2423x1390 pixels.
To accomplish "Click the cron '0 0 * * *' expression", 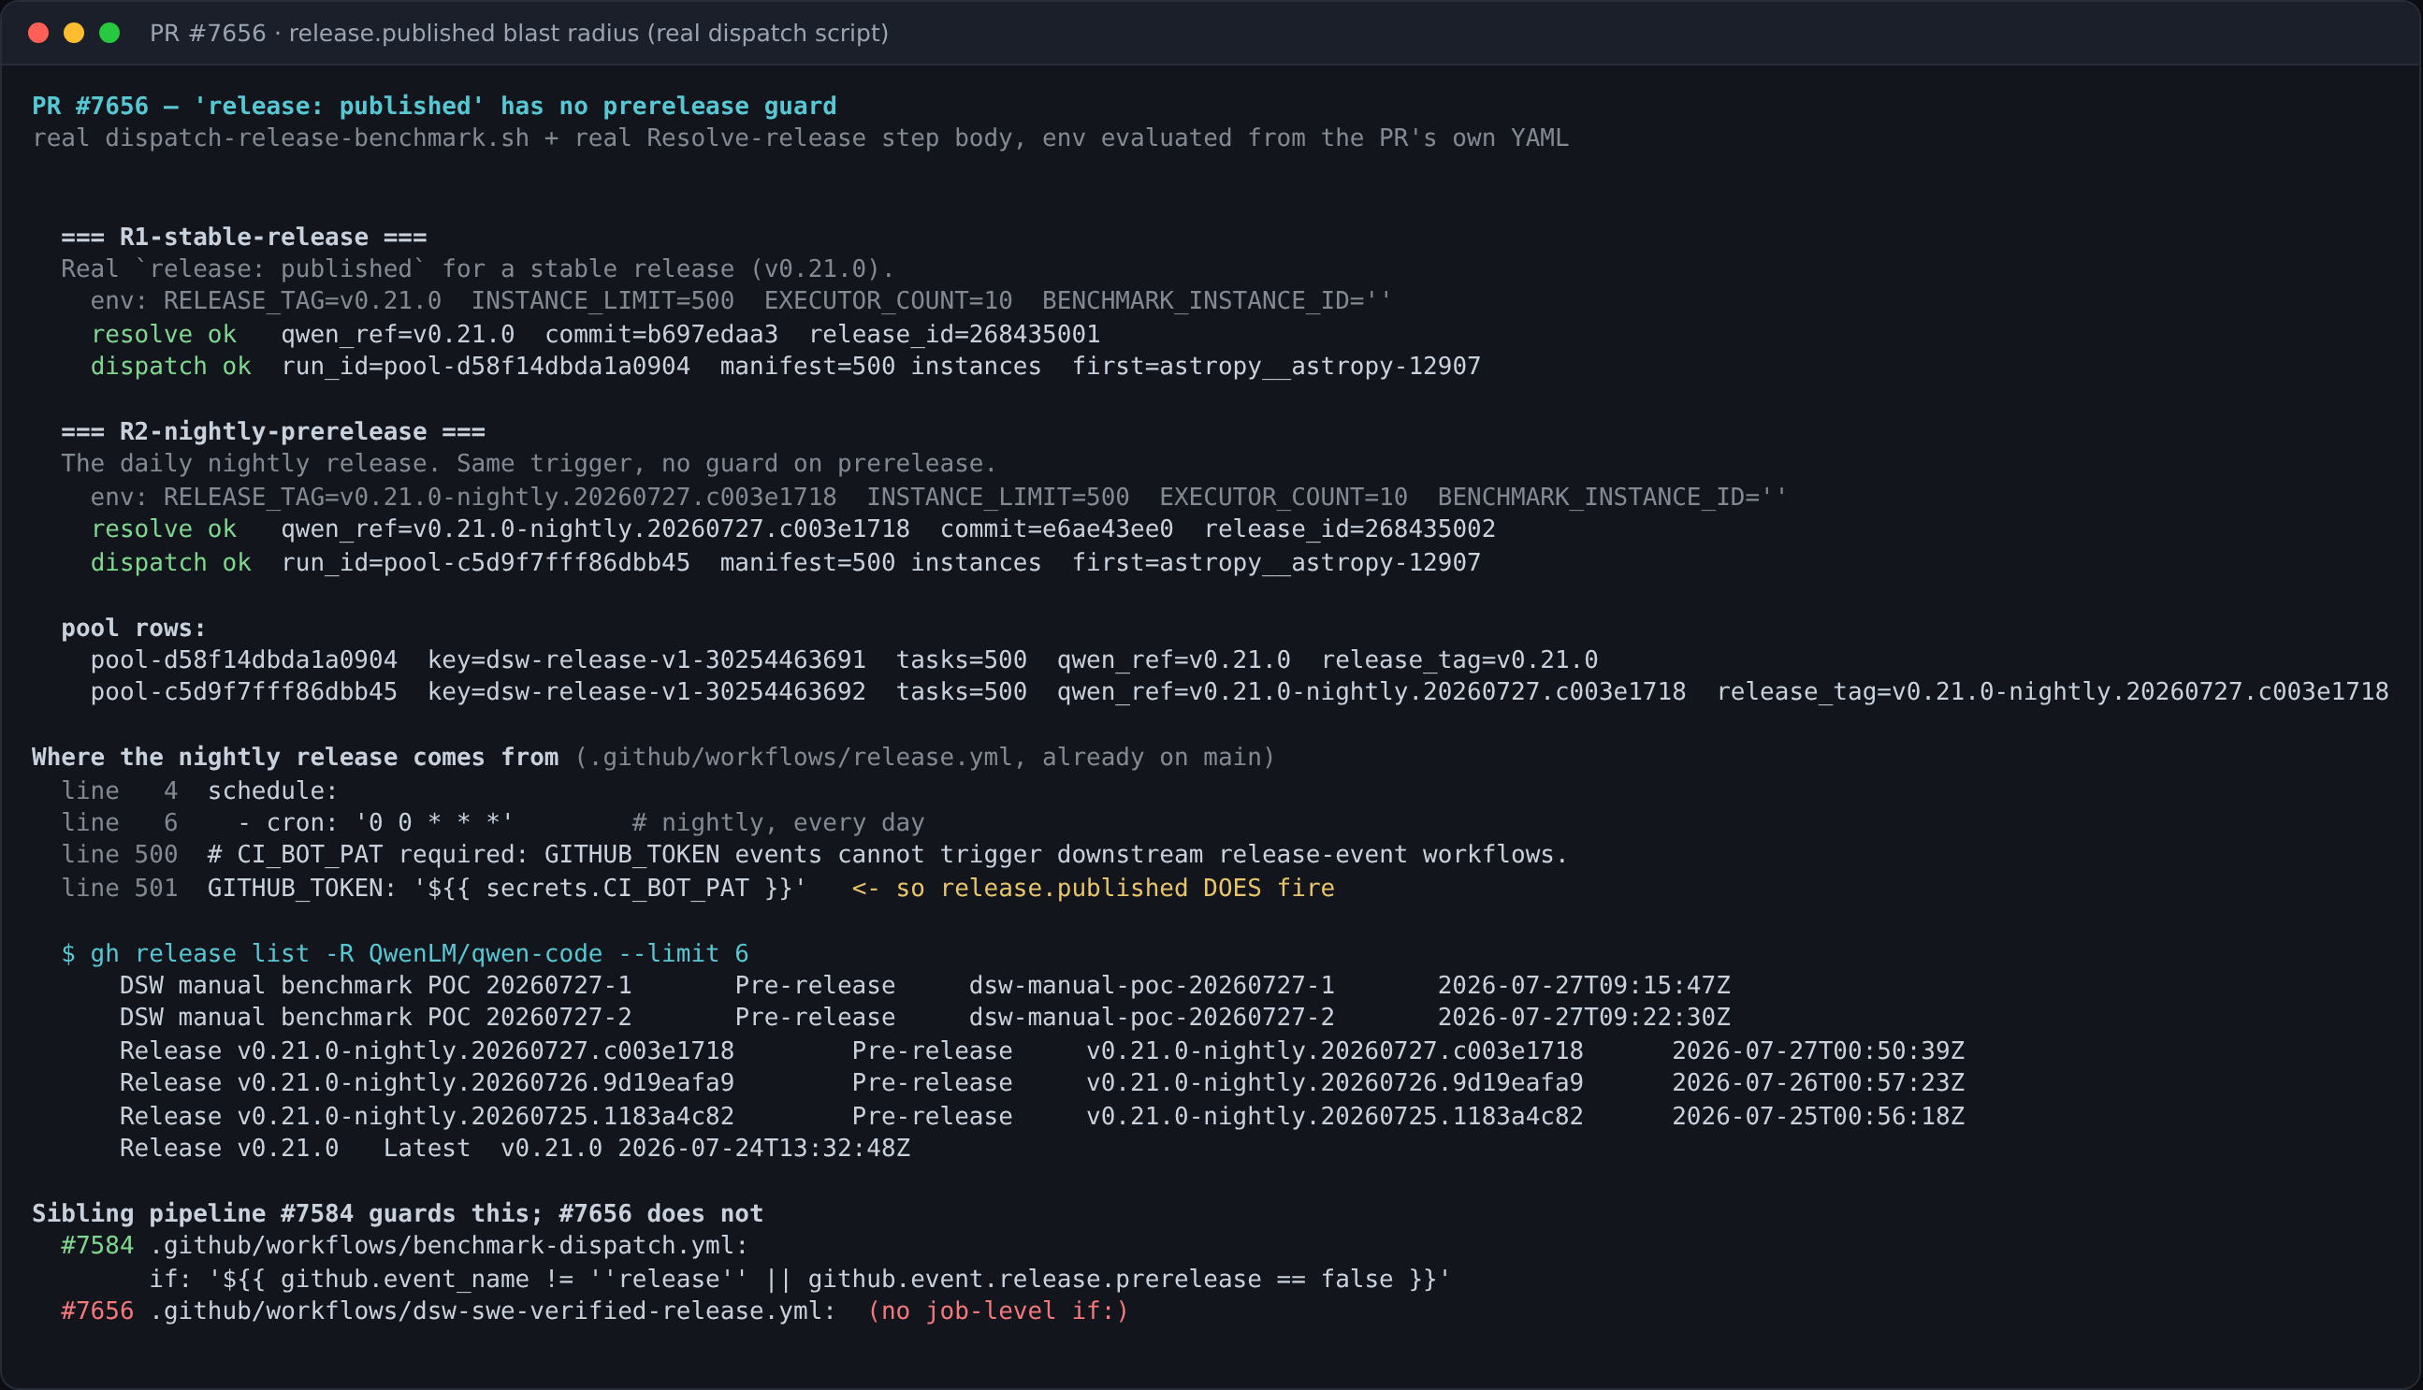I will (434, 823).
